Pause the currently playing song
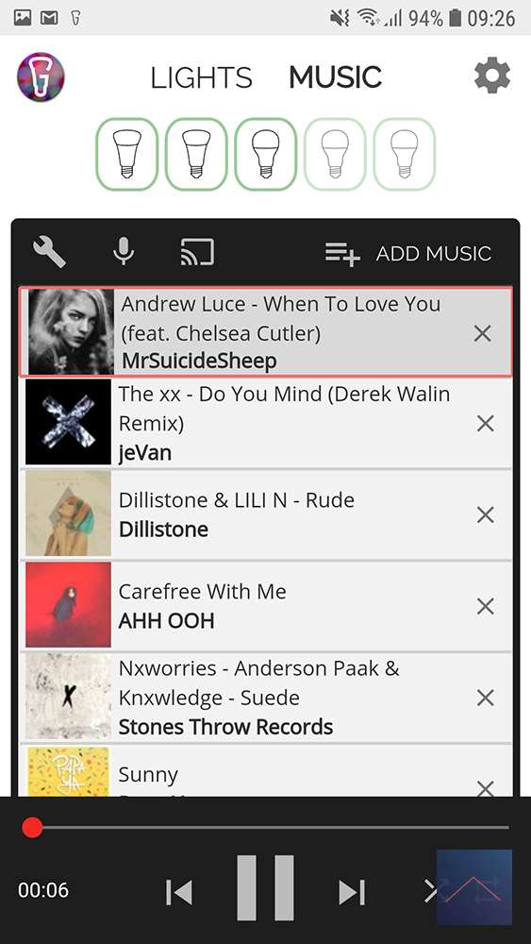This screenshot has height=944, width=531. coord(265,888)
